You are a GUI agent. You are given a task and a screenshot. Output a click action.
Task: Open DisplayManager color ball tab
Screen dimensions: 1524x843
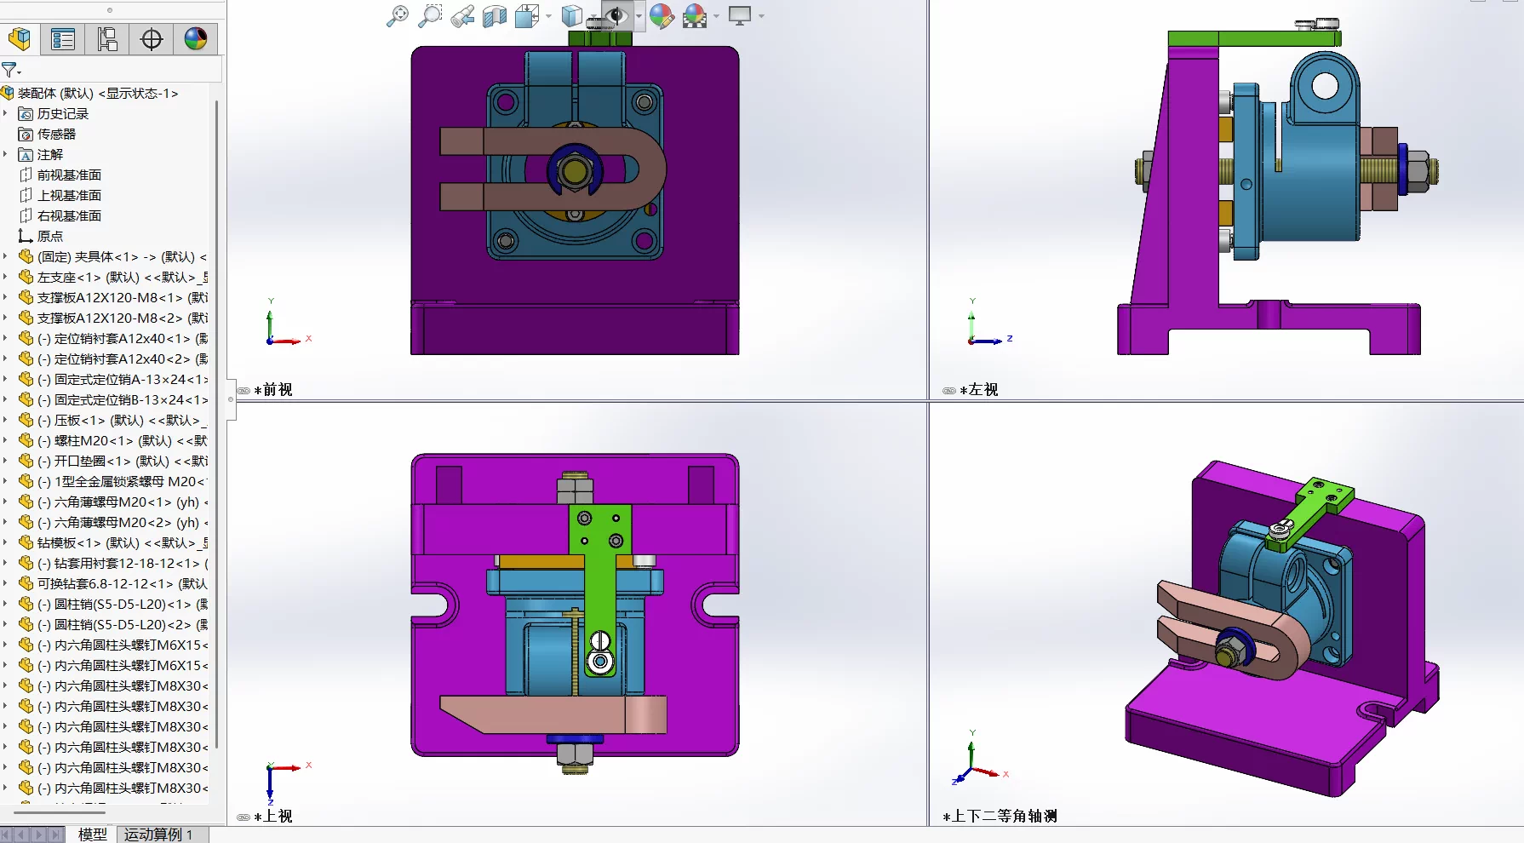196,39
